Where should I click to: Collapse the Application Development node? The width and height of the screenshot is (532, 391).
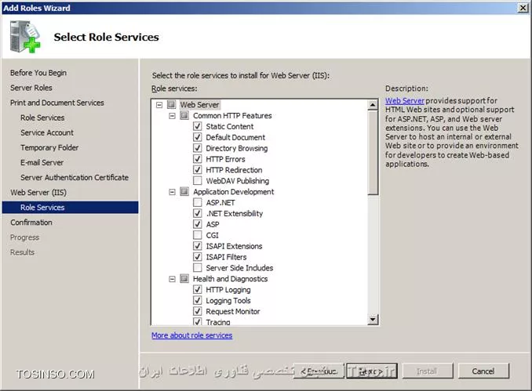click(x=172, y=192)
